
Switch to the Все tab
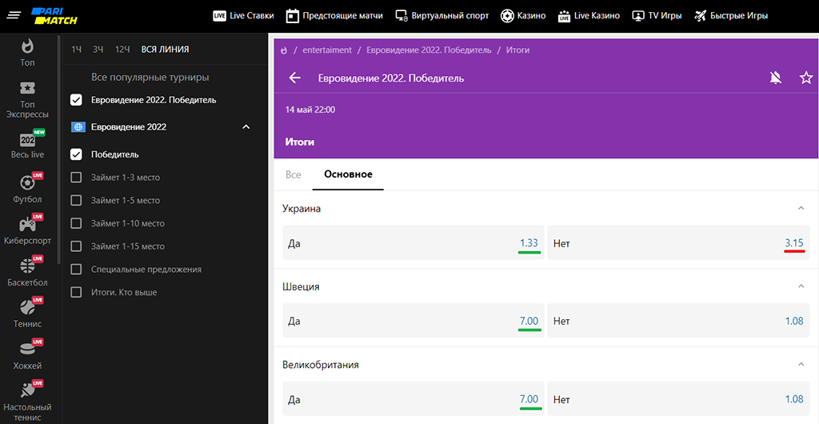pyautogui.click(x=294, y=174)
